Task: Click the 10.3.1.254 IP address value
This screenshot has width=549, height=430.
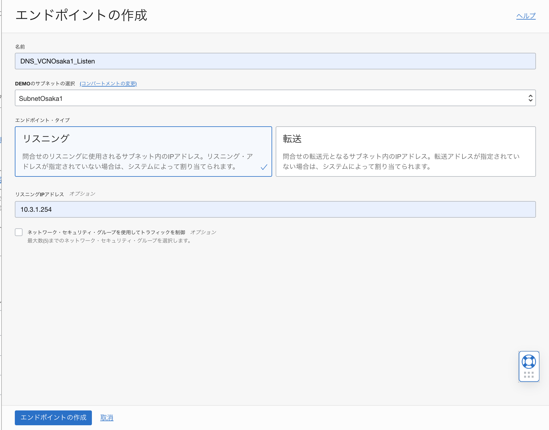Action: pyautogui.click(x=36, y=209)
